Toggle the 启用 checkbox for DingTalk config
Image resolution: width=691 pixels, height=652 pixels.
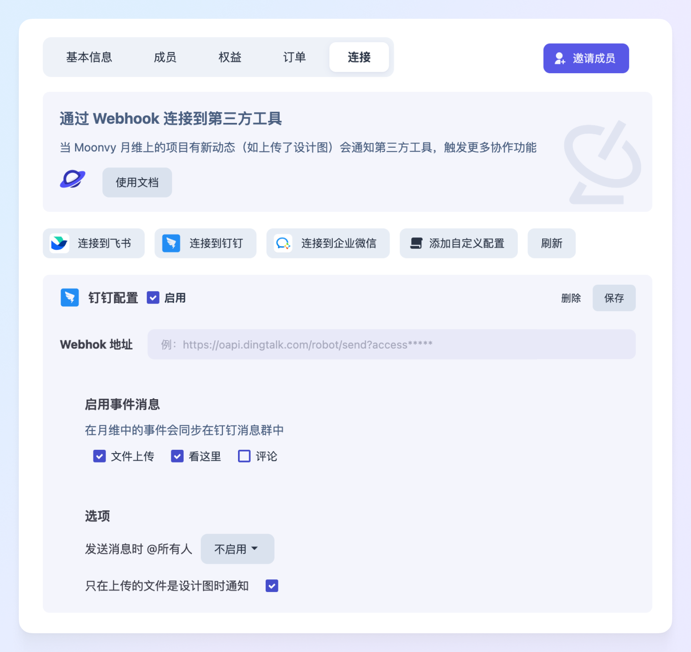click(x=153, y=298)
